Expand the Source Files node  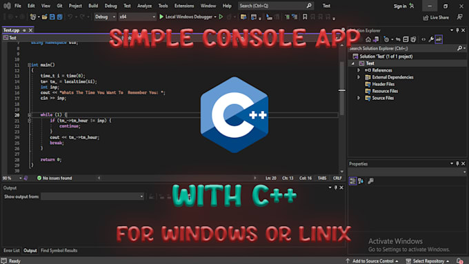[359, 98]
